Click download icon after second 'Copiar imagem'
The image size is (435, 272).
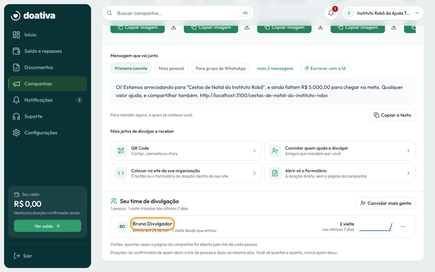tap(247, 27)
